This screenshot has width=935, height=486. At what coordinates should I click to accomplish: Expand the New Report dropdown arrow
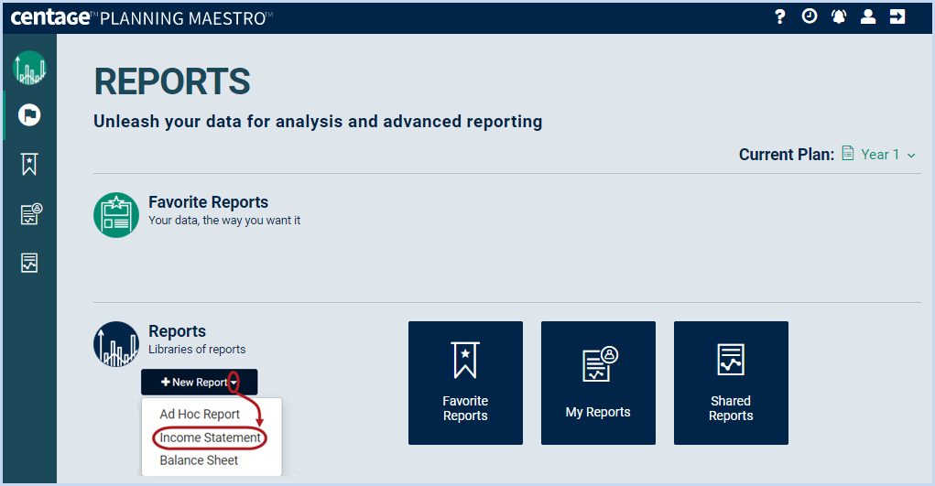tap(234, 383)
